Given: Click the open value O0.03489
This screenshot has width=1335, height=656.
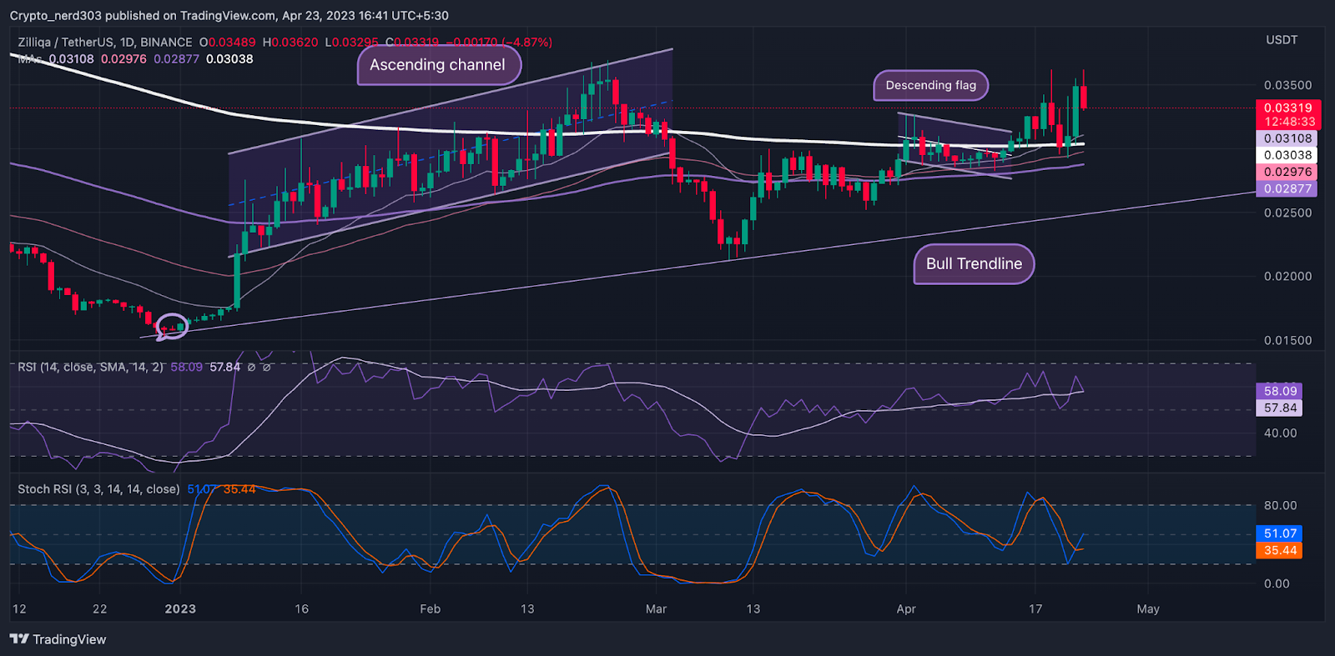Looking at the screenshot, I should click(x=228, y=43).
